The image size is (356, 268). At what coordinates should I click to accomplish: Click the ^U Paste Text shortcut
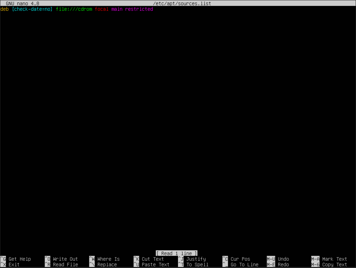tap(152, 265)
